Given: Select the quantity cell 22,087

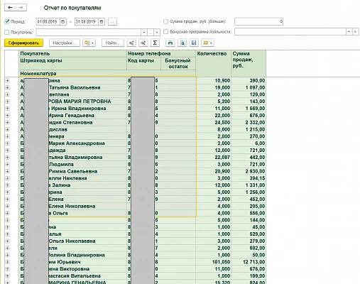Looking at the screenshot, I should pos(214,157).
